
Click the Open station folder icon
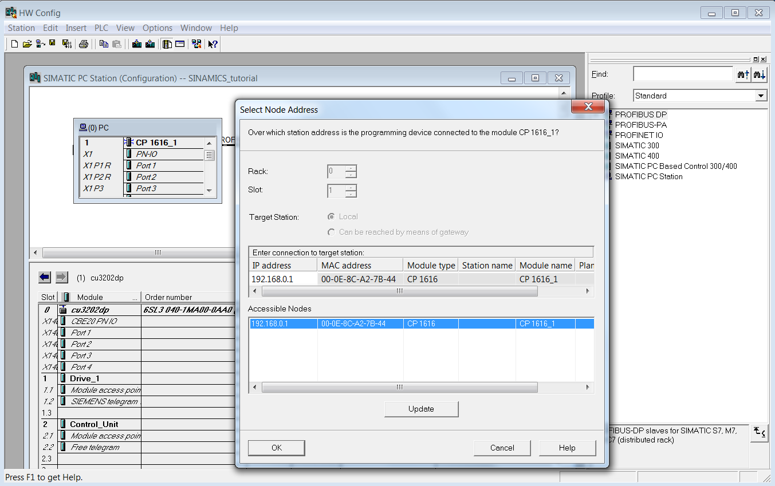[x=27, y=44]
